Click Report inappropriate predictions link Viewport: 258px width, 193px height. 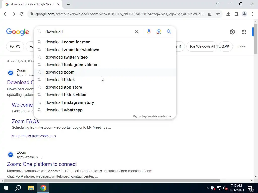(x=152, y=117)
